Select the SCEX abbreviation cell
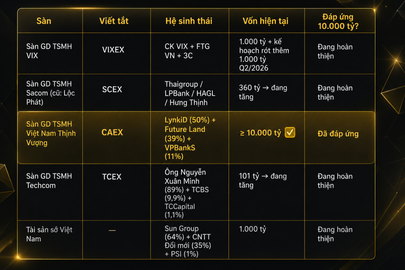The image size is (405, 270). (x=112, y=89)
